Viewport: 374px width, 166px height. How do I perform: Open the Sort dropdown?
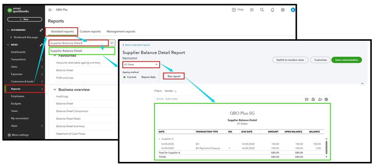(x=160, y=99)
